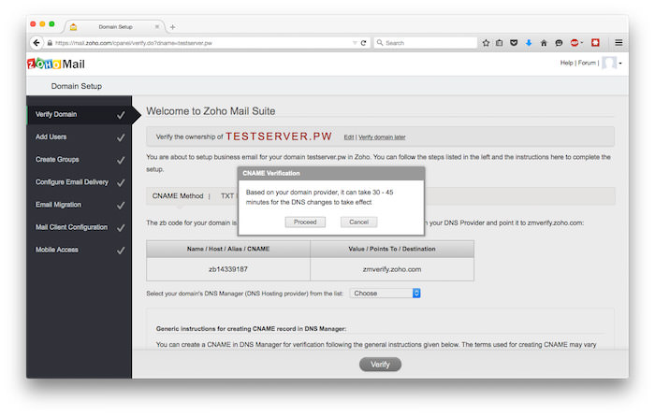This screenshot has width=655, height=416.
Task: Click the zb14339187 CNAME value cell
Action: [228, 269]
